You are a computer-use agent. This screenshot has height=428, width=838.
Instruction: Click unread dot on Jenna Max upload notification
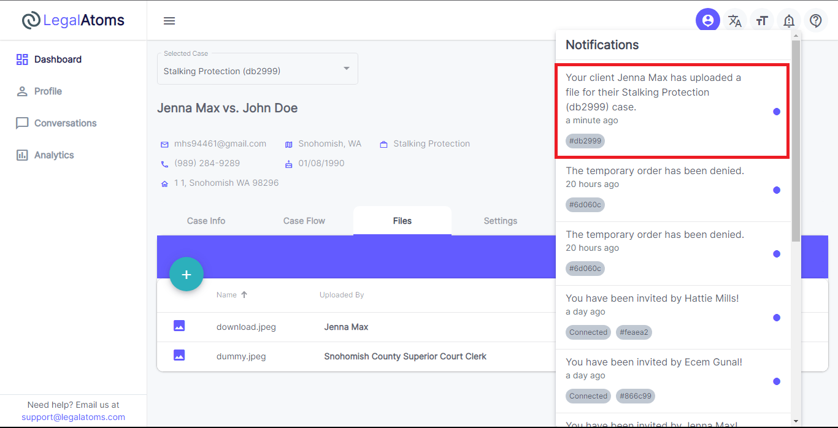pyautogui.click(x=777, y=112)
